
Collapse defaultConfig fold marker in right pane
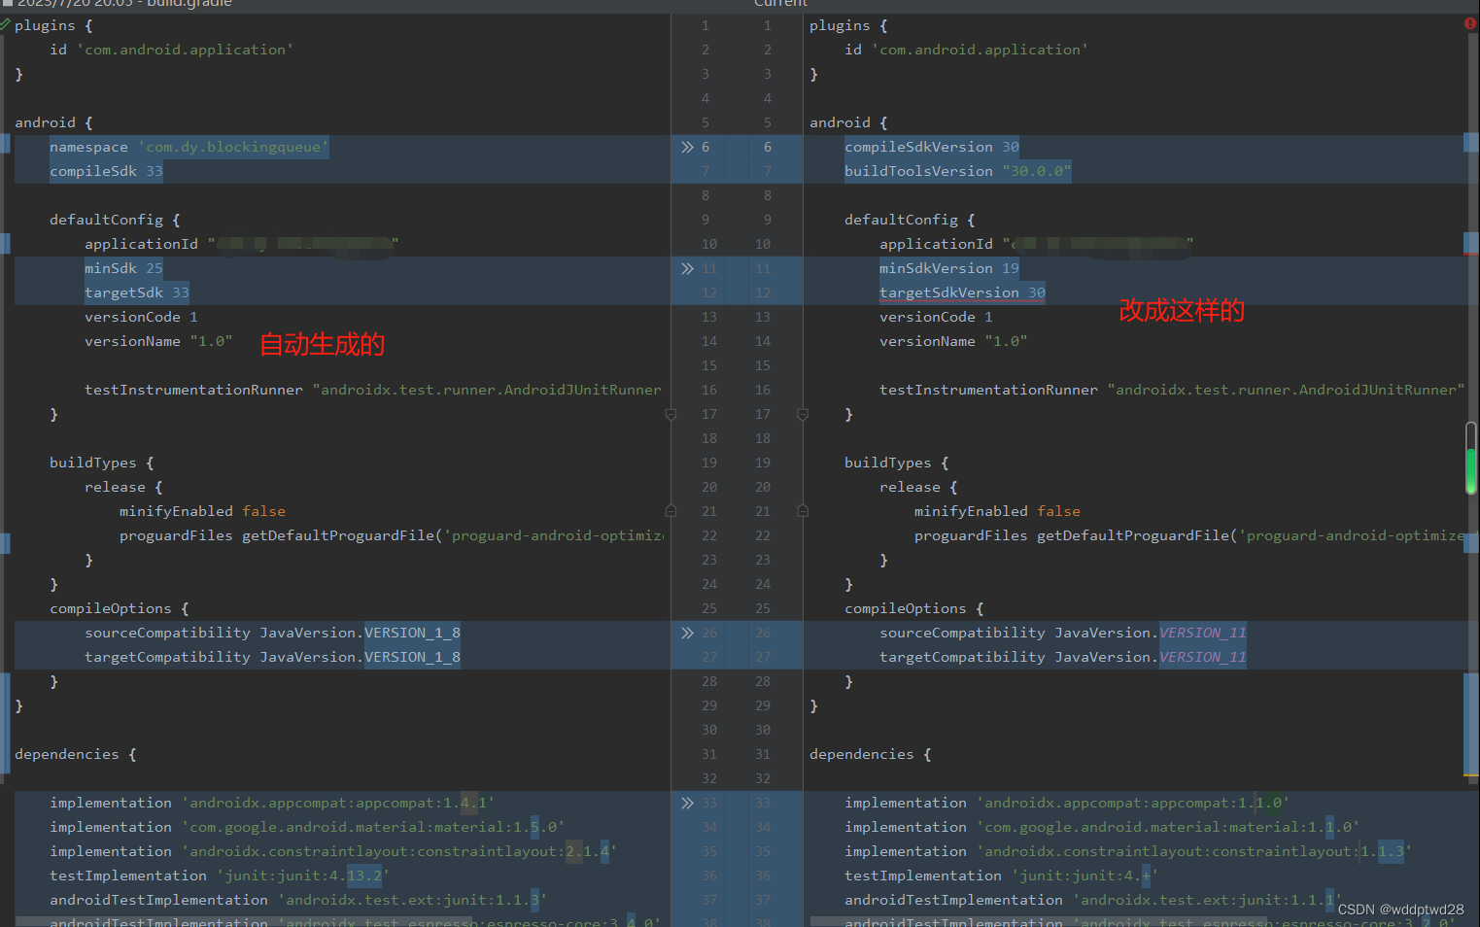click(x=803, y=415)
